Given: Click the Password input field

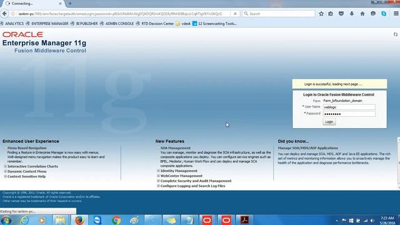Looking at the screenshot, I should click(x=349, y=114).
